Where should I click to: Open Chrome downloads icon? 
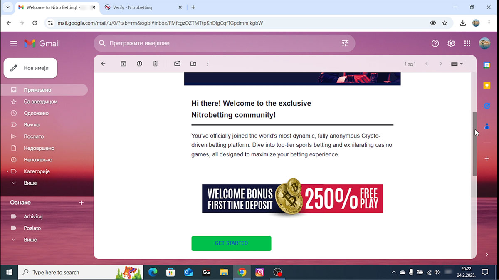point(463,23)
